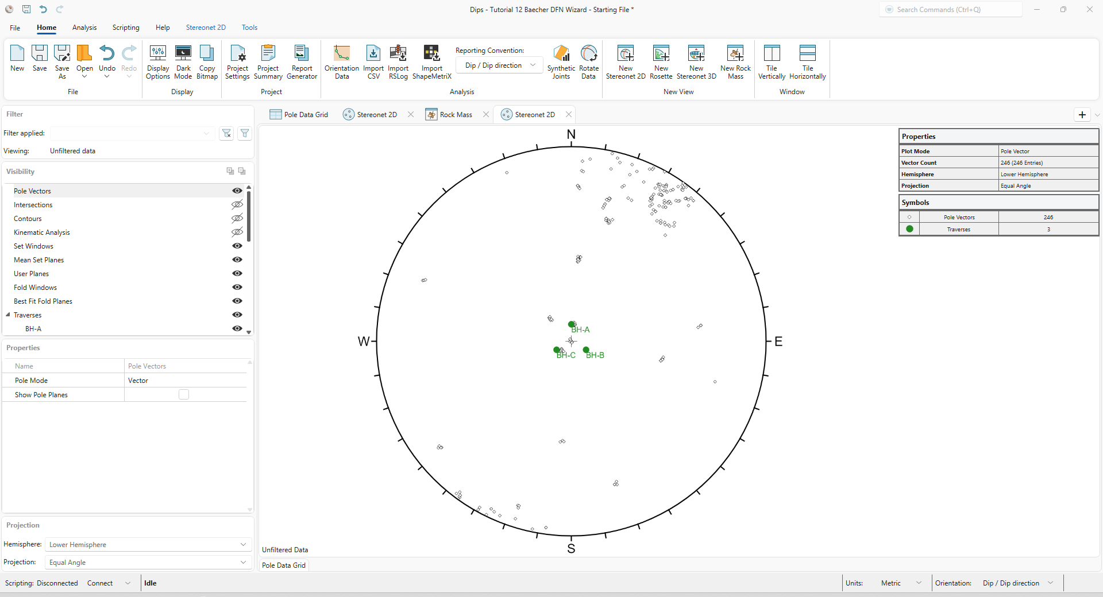Toggle Pole Vectors visibility eye
The width and height of the screenshot is (1103, 597).
click(x=237, y=191)
